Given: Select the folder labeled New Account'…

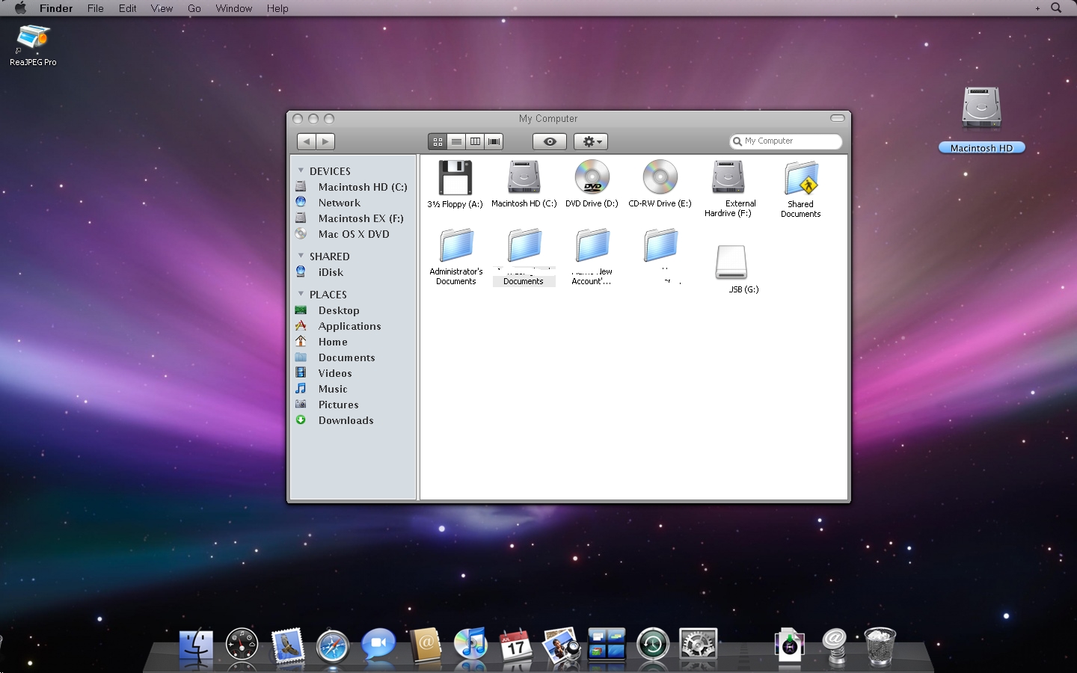Looking at the screenshot, I should [x=592, y=246].
